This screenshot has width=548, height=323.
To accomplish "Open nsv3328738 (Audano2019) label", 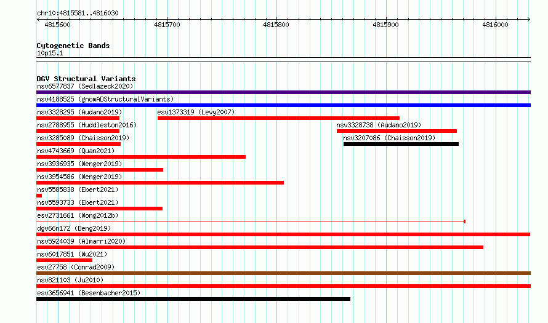I will [x=379, y=125].
